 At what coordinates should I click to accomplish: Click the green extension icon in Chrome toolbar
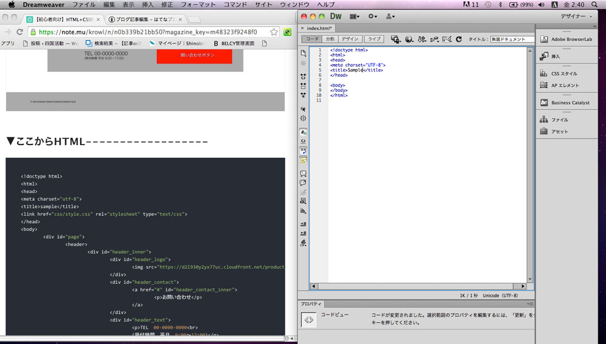tap(287, 32)
